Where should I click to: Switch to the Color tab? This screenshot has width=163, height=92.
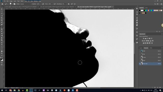point(146,8)
